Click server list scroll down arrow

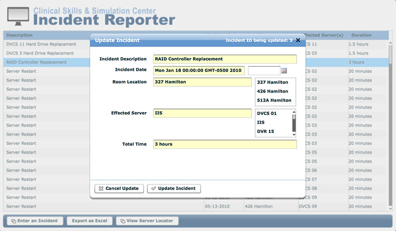[x=294, y=135]
